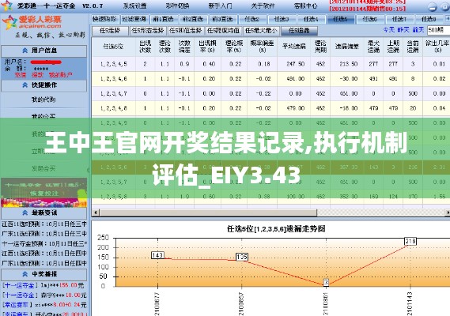The width and height of the screenshot is (450, 316).
Task: Switch to the 任选4 tab
Action: [x=311, y=19]
